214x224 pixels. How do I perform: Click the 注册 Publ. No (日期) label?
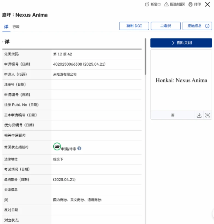pyautogui.click(x=21, y=105)
